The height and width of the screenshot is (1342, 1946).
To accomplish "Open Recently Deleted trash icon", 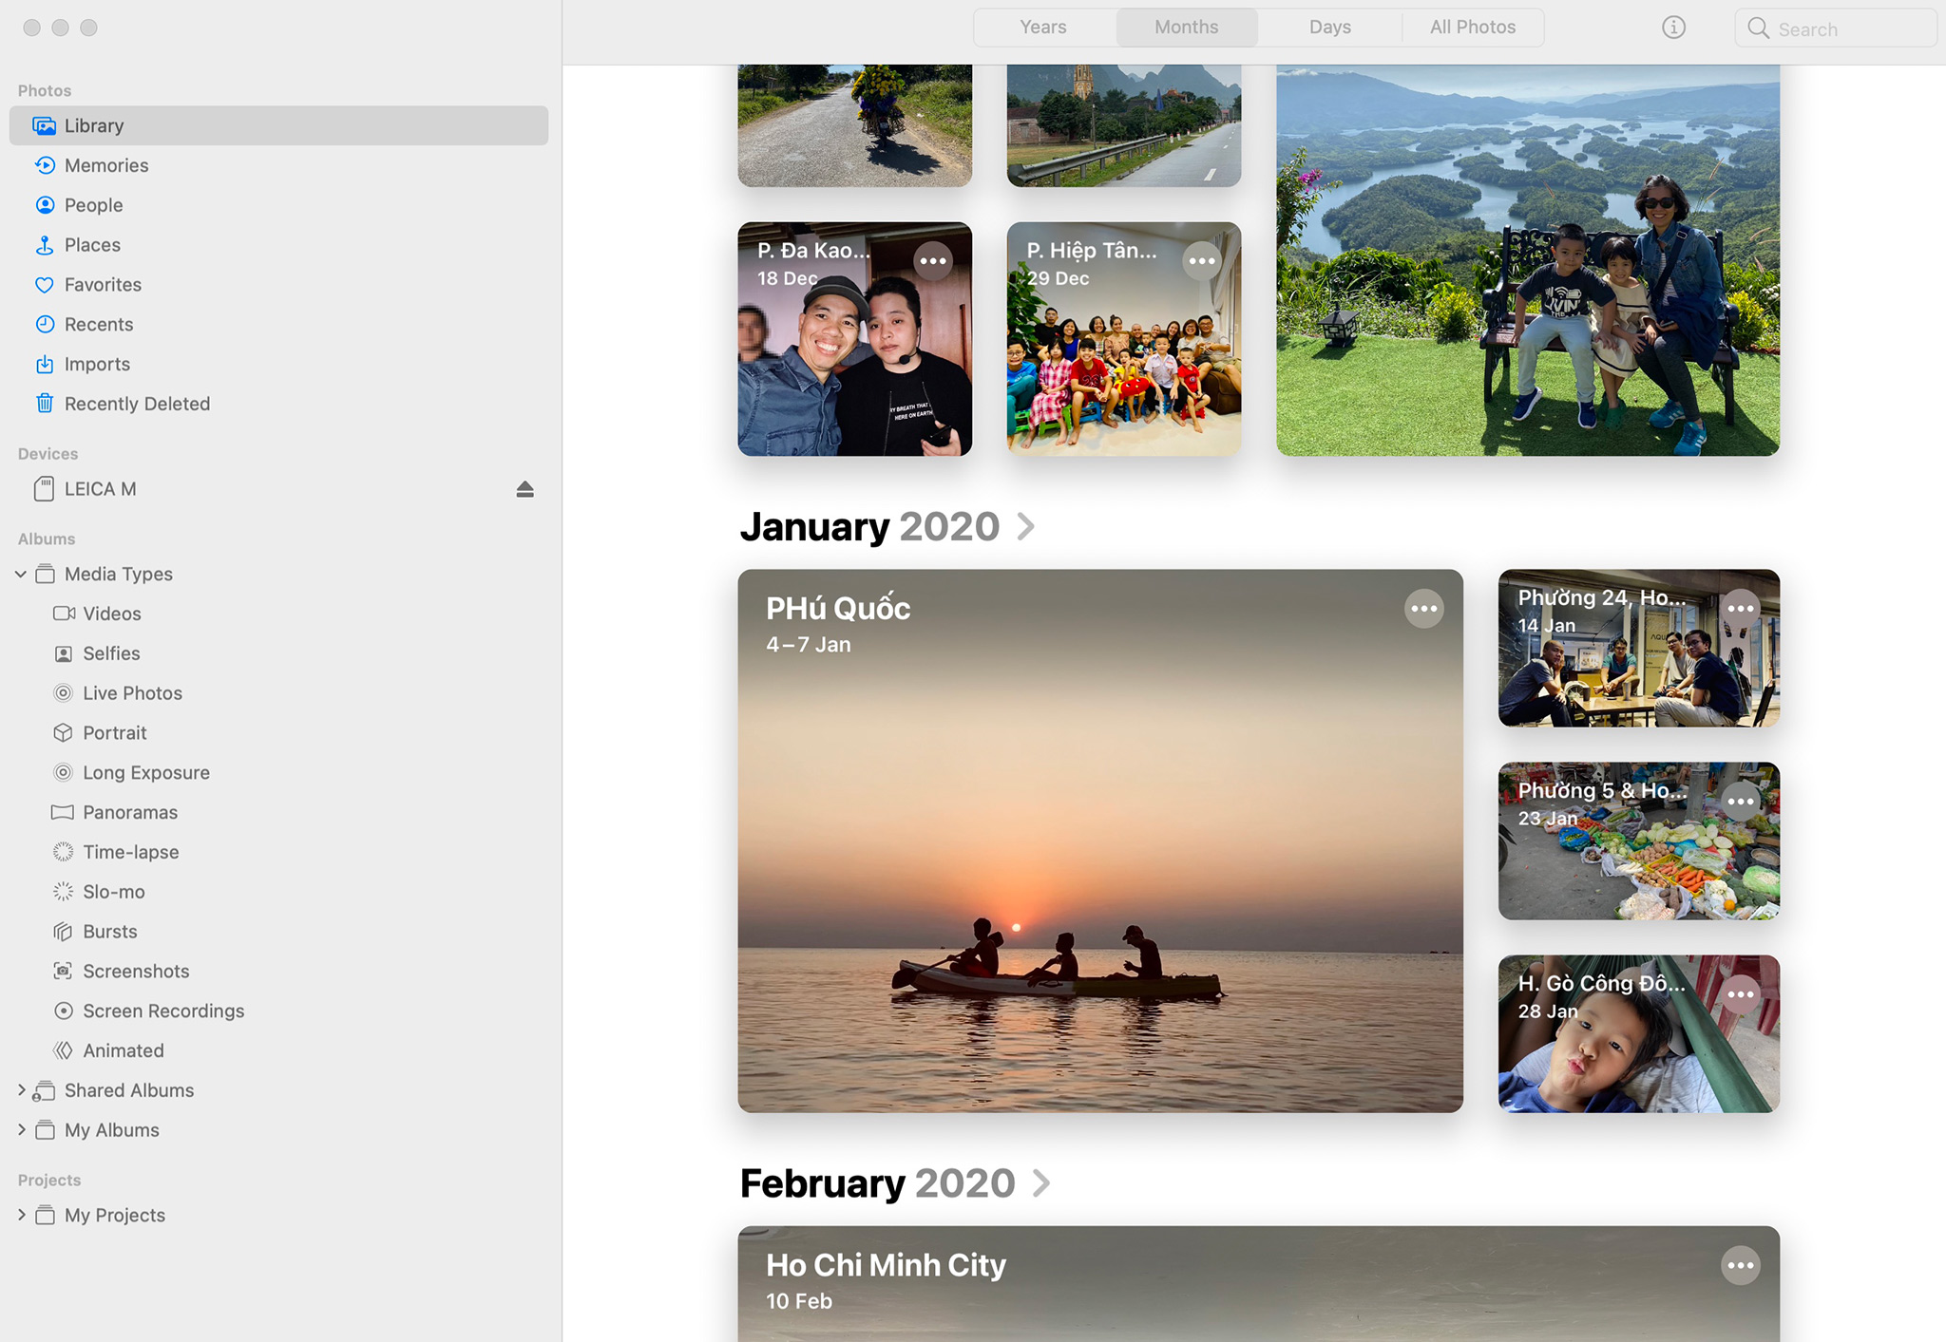I will pyautogui.click(x=45, y=404).
